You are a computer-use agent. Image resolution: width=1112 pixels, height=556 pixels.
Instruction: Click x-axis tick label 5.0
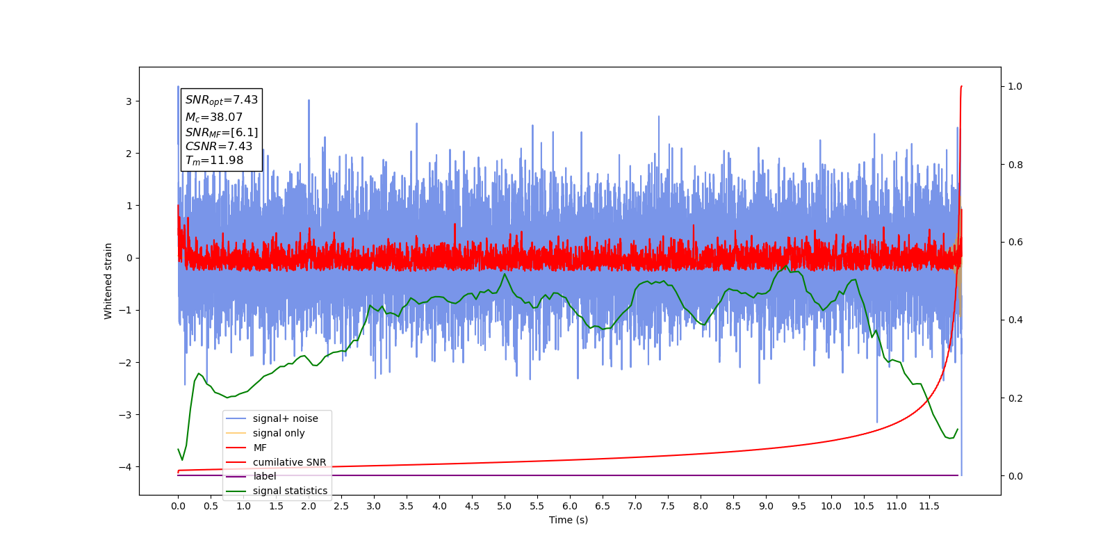coord(505,506)
